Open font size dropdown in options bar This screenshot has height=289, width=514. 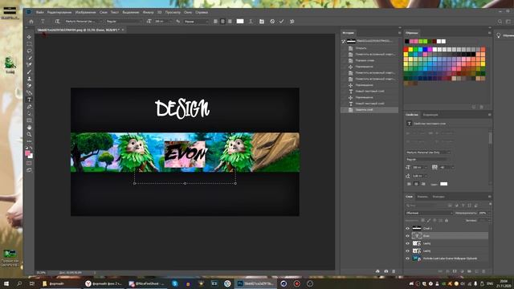[x=163, y=22]
